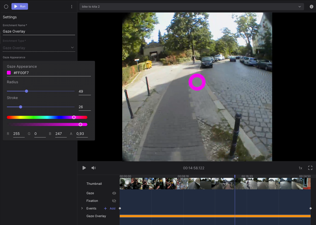Click the Stroke value field 26
The width and height of the screenshot is (316, 225).
pos(85,107)
